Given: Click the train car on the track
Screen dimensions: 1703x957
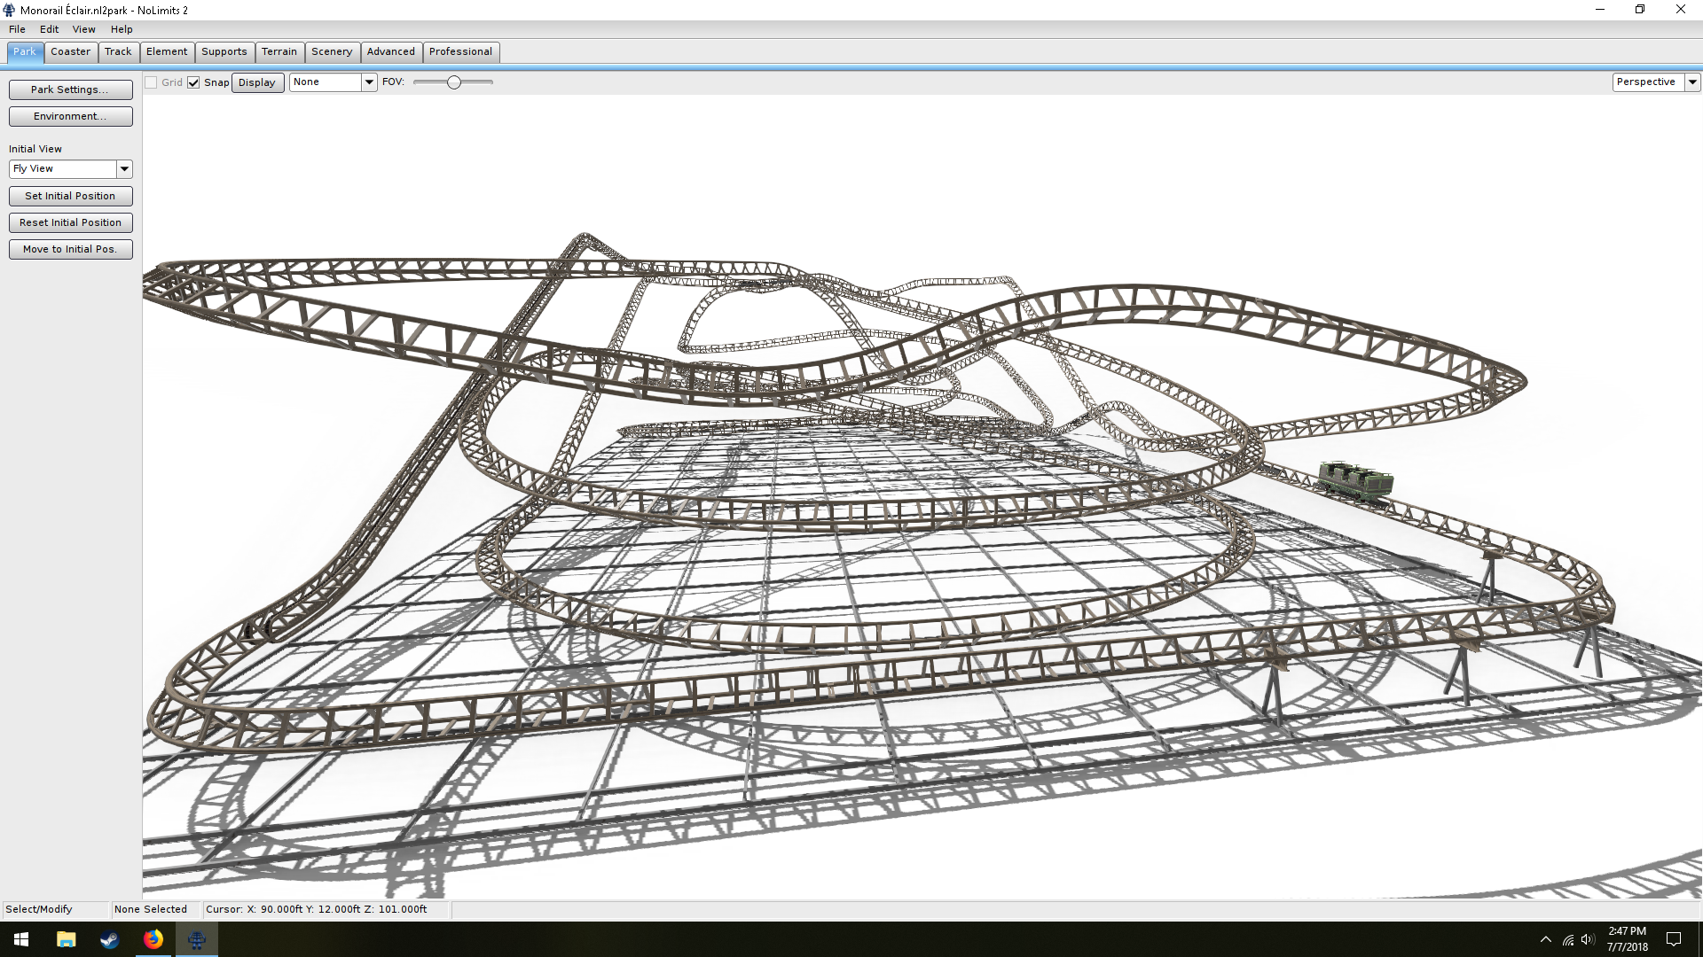Looking at the screenshot, I should [1355, 479].
